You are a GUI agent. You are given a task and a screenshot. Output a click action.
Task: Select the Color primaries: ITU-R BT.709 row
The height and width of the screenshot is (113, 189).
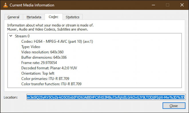45,79
